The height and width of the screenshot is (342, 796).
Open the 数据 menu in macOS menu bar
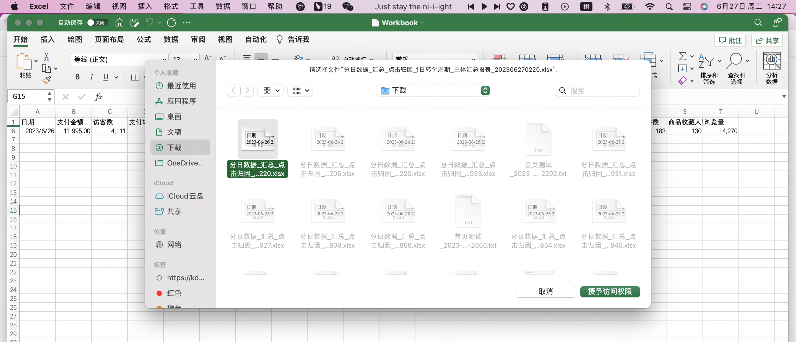[x=223, y=6]
